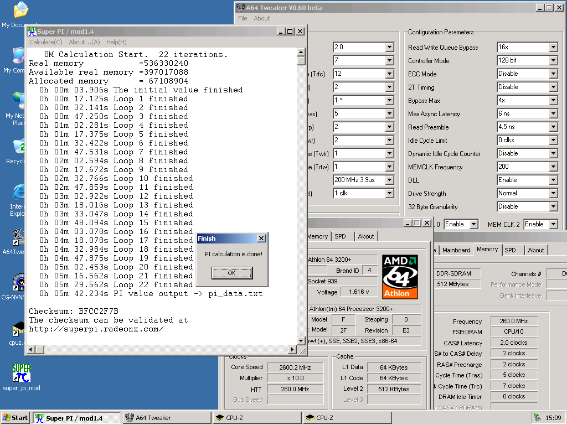This screenshot has width=567, height=425.
Task: Click the FSB:DRAM value CPU/10
Action: 514,332
